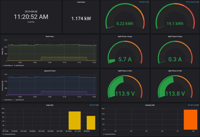Click the '6/1' axis label in Monthly kWh
Screen dimensions: 200x137
[x=162, y=131]
